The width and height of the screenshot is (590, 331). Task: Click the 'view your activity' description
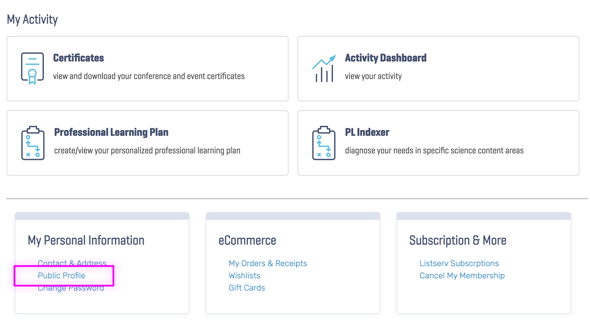tap(373, 76)
